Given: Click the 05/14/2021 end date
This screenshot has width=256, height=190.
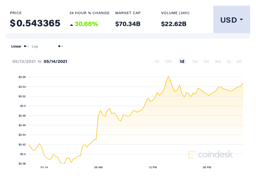Looking at the screenshot, I should (55, 61).
